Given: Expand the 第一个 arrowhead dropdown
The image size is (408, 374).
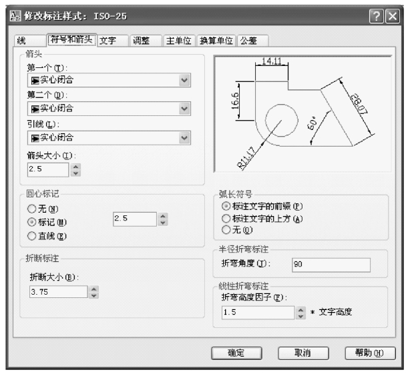Looking at the screenshot, I should coord(184,80).
